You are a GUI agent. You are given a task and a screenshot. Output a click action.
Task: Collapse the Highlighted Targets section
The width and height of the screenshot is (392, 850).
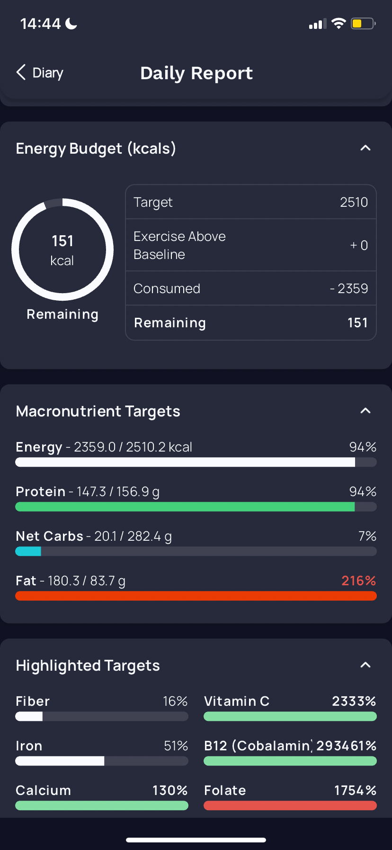point(365,665)
